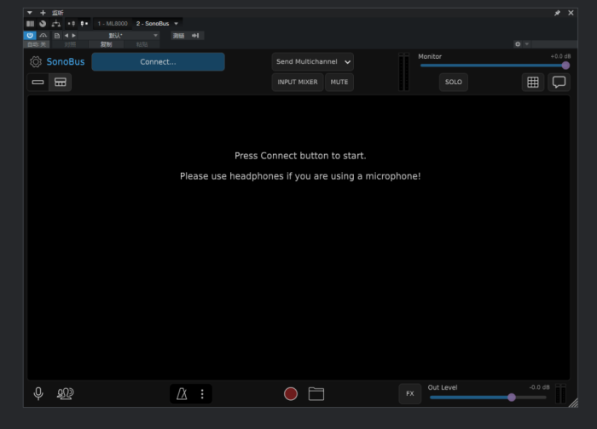Image resolution: width=597 pixels, height=429 pixels.
Task: Open the patch matrix grid icon
Action: tap(533, 82)
